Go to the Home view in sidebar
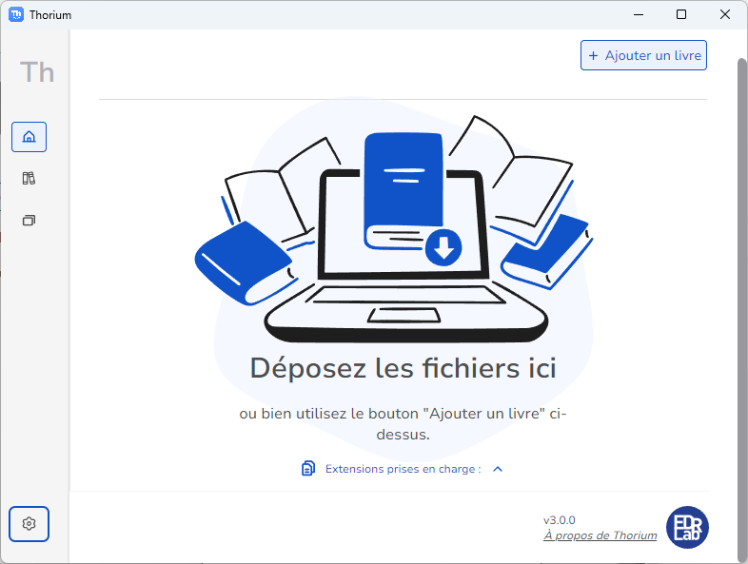Image resolution: width=748 pixels, height=564 pixels. click(29, 137)
